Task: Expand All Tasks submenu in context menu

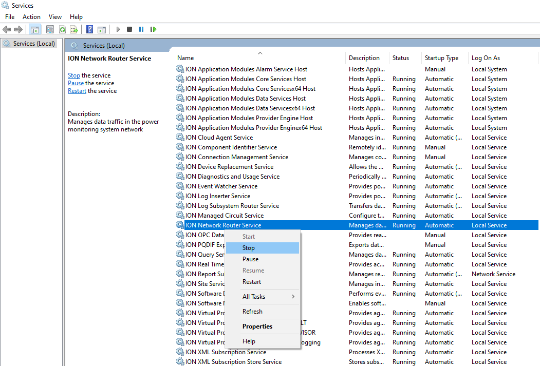Action: pyautogui.click(x=263, y=297)
